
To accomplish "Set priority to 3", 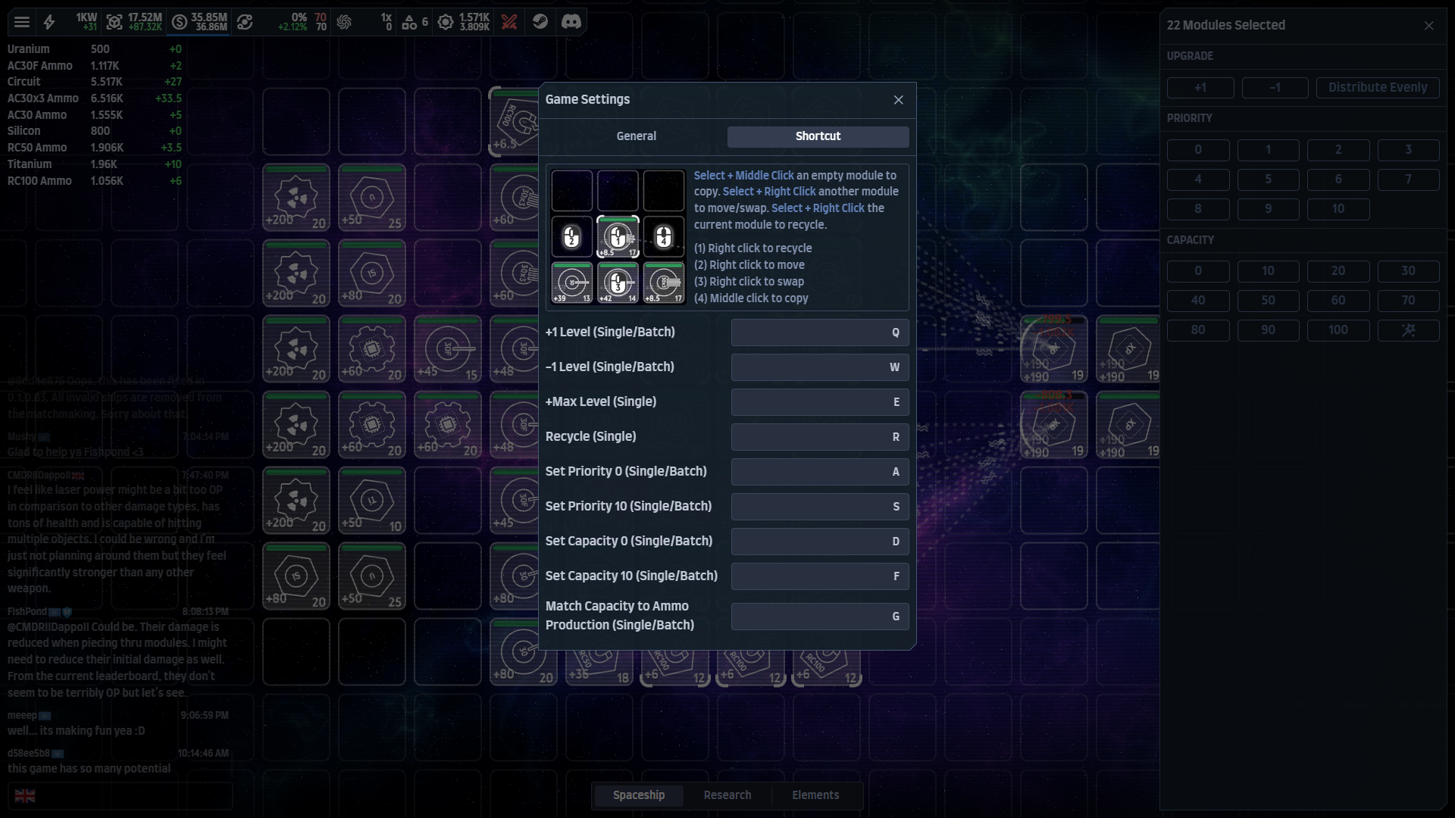I will [1408, 150].
